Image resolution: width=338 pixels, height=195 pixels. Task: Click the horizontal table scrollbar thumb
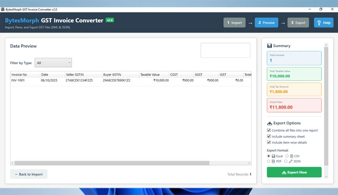(x=112, y=163)
